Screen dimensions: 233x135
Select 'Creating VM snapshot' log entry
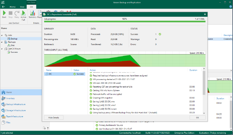tap(103, 98)
